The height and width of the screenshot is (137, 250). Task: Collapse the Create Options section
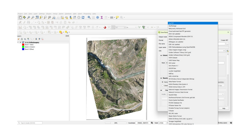(161, 90)
